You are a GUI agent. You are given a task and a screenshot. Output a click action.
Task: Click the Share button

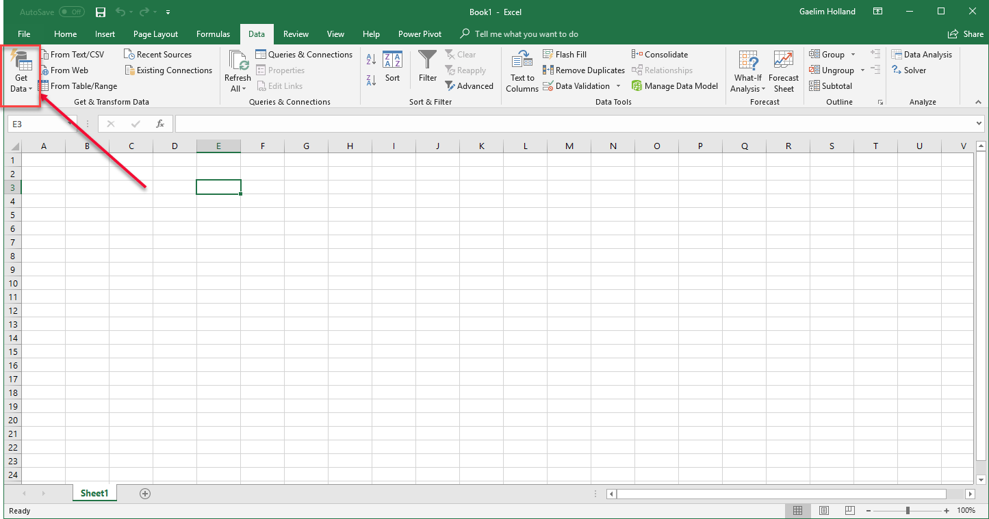[x=966, y=34]
